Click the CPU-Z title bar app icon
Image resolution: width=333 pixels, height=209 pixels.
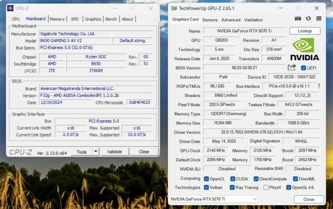10,8
